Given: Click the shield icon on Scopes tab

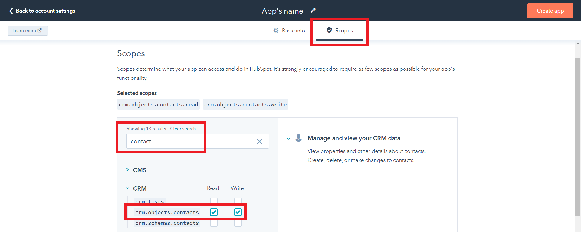Looking at the screenshot, I should click(329, 30).
